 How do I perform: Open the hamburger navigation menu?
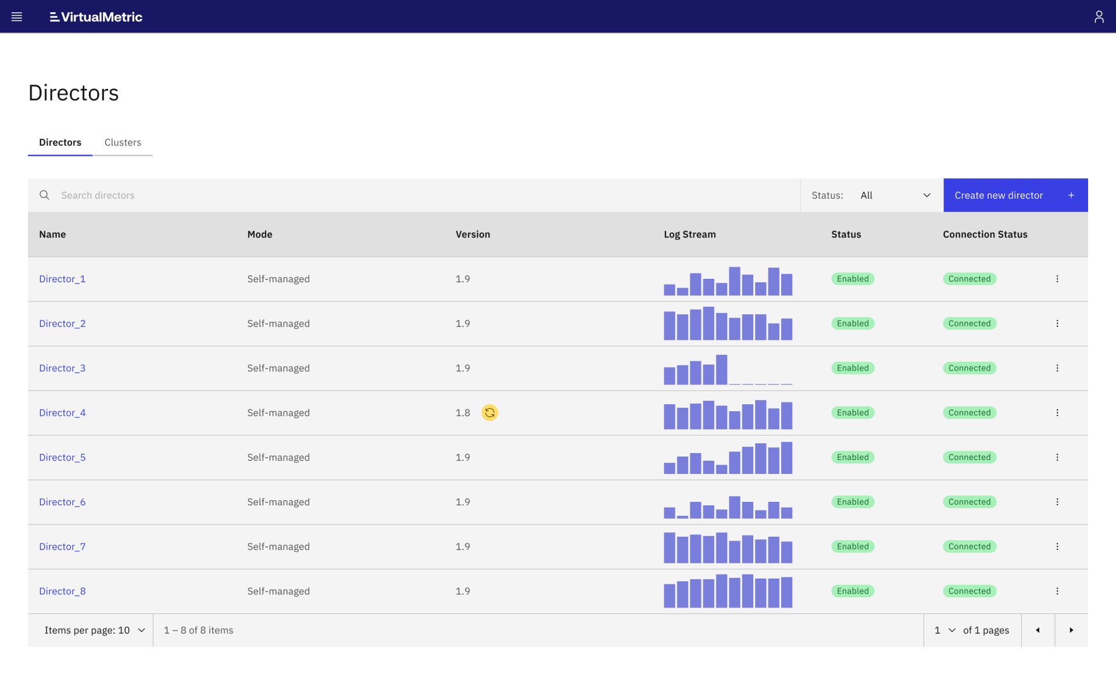click(x=17, y=16)
